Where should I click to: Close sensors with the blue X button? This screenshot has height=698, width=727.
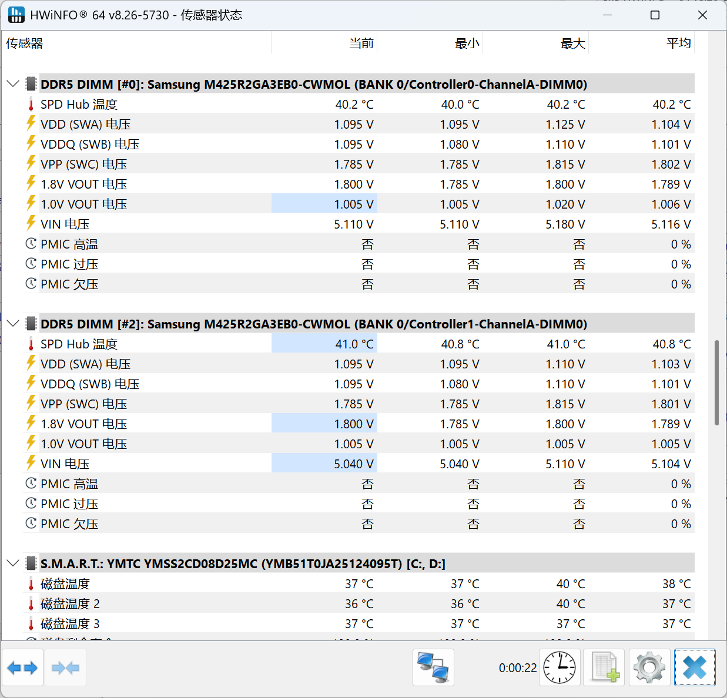(695, 667)
